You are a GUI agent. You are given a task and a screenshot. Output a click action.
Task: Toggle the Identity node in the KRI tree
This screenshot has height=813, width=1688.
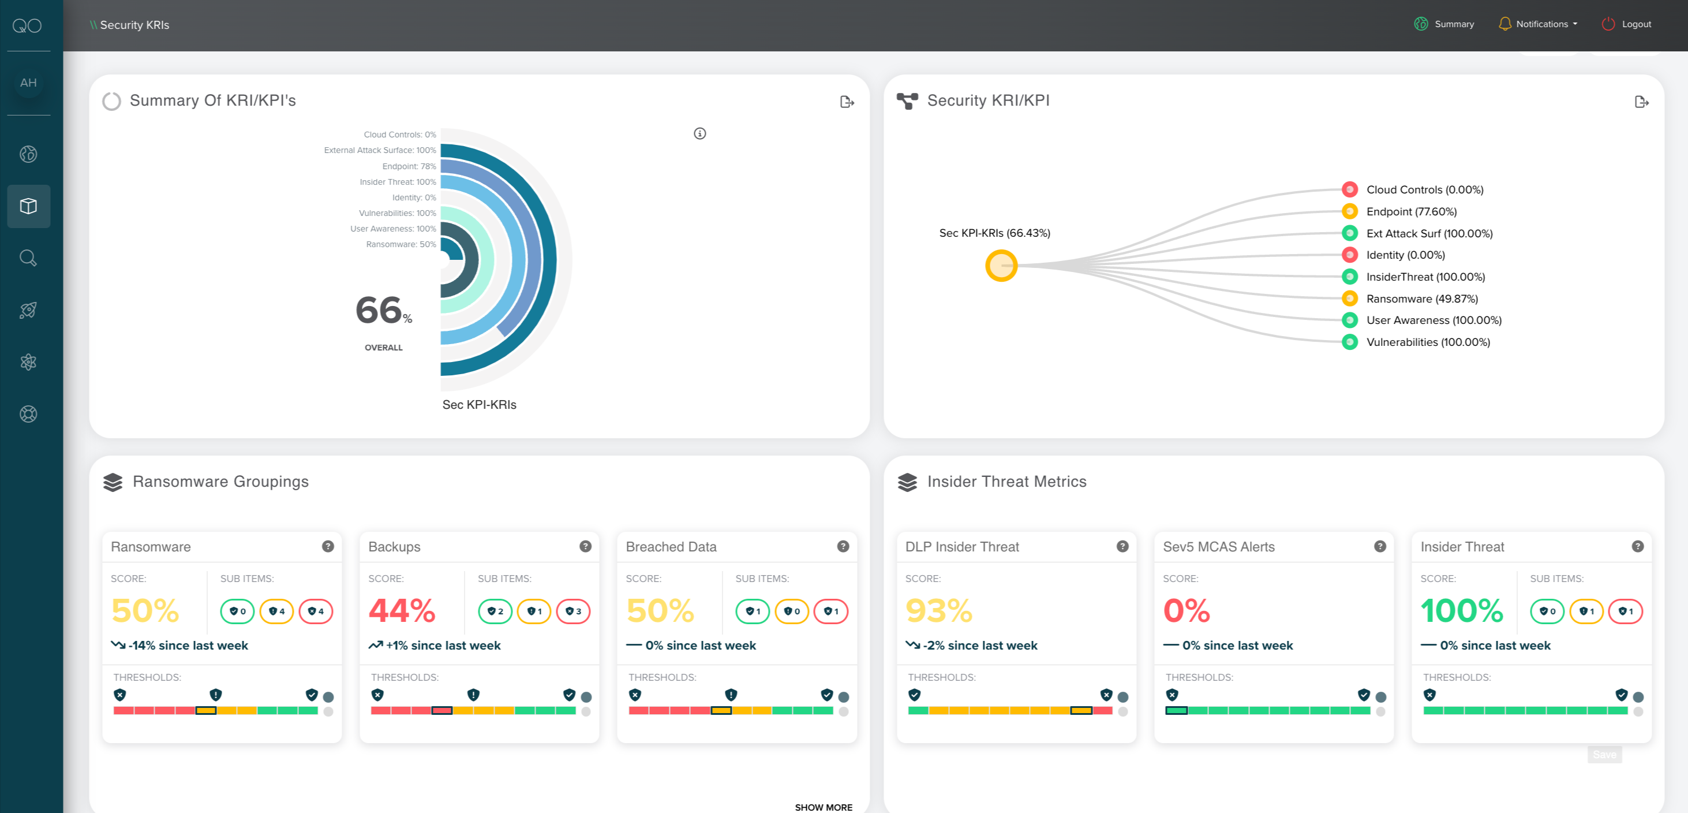click(1349, 255)
